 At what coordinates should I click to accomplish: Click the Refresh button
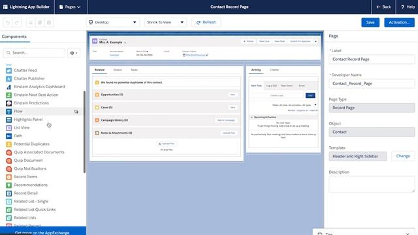(x=206, y=22)
